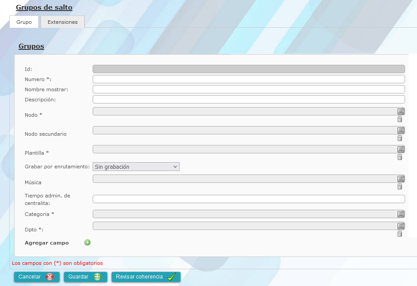Open the Nodo secundario list selector icon
The height and width of the screenshot is (286, 417).
click(401, 130)
